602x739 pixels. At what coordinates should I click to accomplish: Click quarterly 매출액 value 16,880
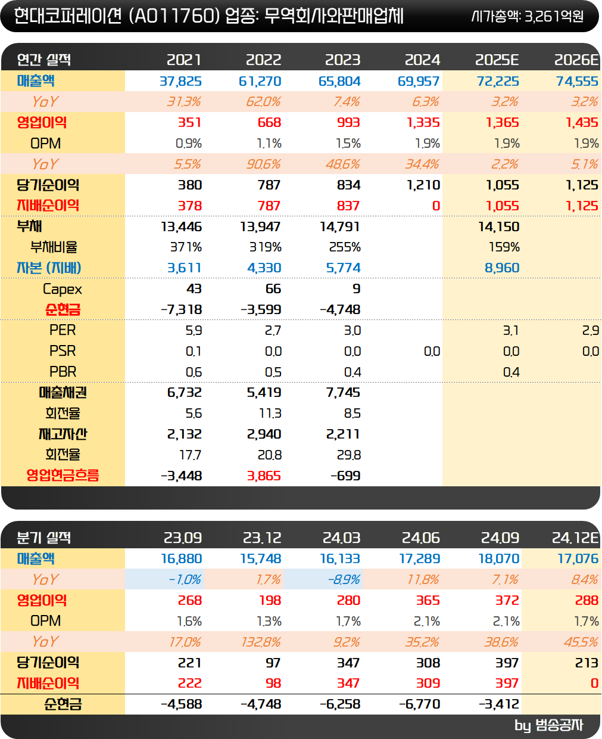tap(181, 559)
